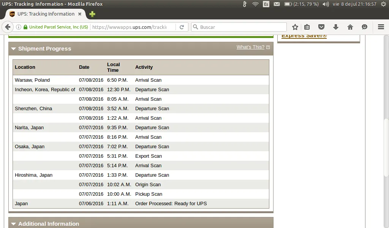Click the 3:52 A.M. local time cell
389x228 pixels.
118,109
